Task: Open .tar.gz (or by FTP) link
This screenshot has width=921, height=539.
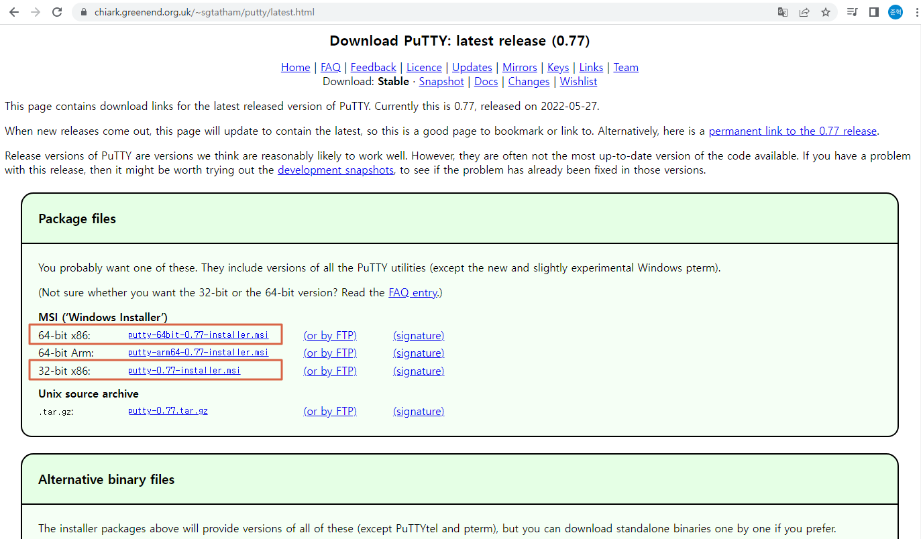Action: tap(330, 411)
